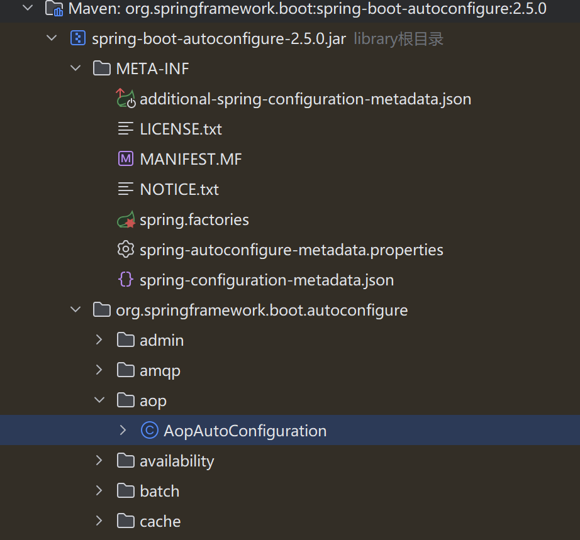Expand the AopAutoConfiguration class node

[x=123, y=430]
